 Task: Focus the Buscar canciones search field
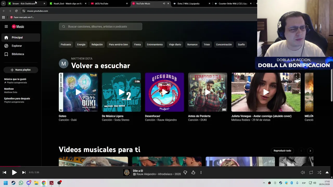point(100,26)
